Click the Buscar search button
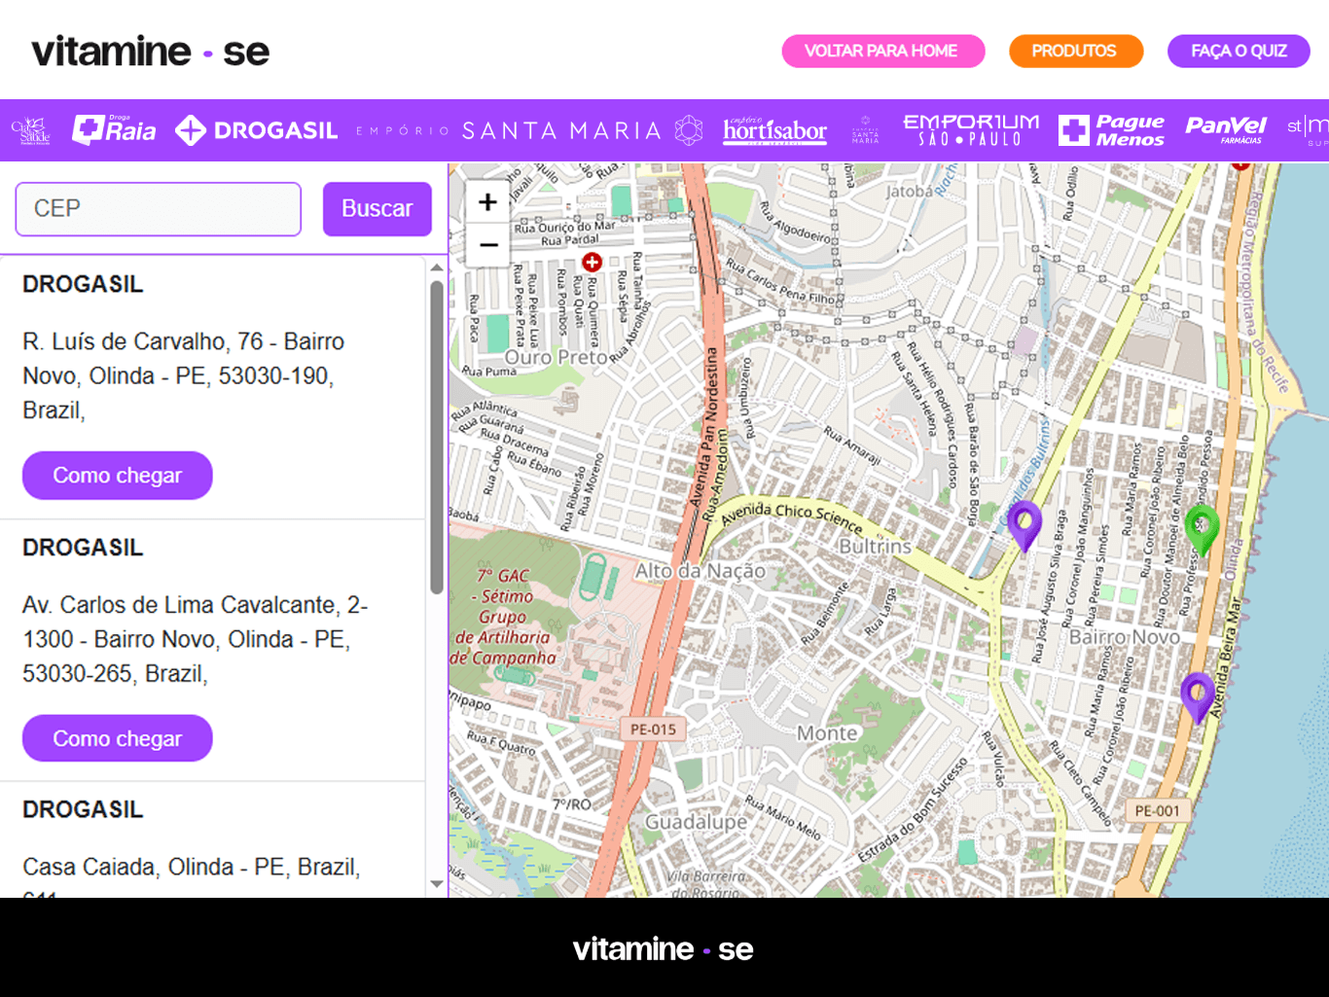The image size is (1329, 997). click(377, 208)
